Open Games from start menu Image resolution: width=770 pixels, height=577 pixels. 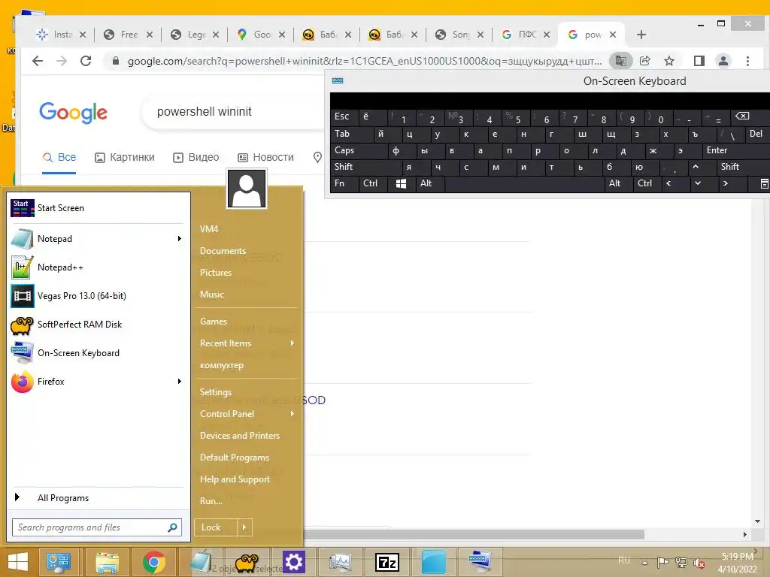pyautogui.click(x=213, y=322)
